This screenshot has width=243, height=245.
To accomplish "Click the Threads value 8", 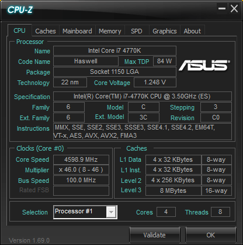I will pos(220,212).
